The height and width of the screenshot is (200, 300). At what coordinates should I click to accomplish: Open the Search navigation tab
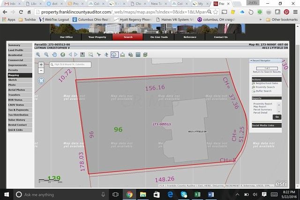(128, 37)
